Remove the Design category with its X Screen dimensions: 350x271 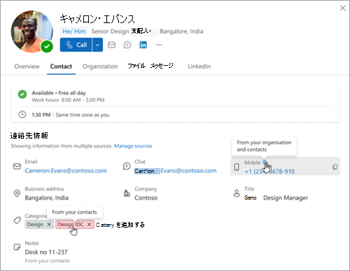click(x=49, y=224)
